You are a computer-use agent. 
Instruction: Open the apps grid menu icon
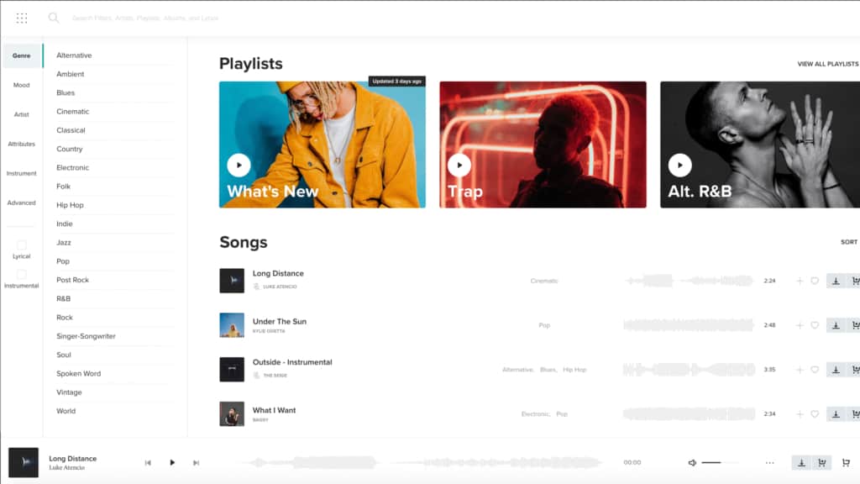coord(22,18)
